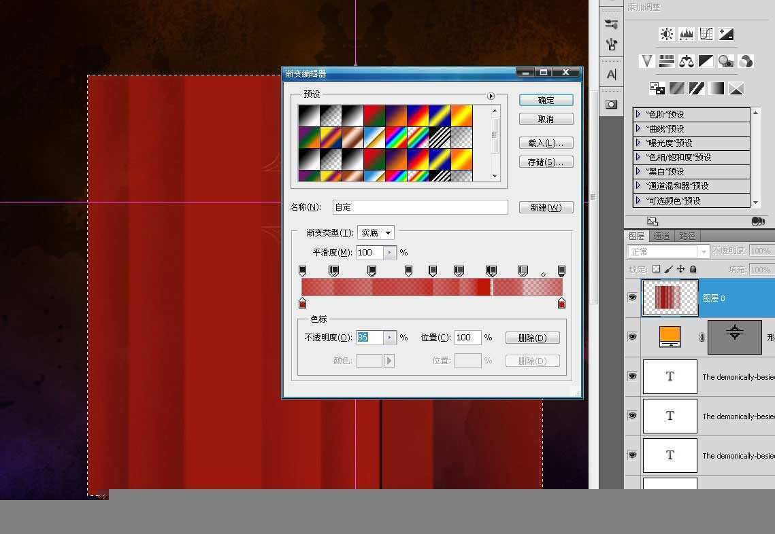Switch to the 图层 tab
The image size is (775, 534).
[636, 236]
